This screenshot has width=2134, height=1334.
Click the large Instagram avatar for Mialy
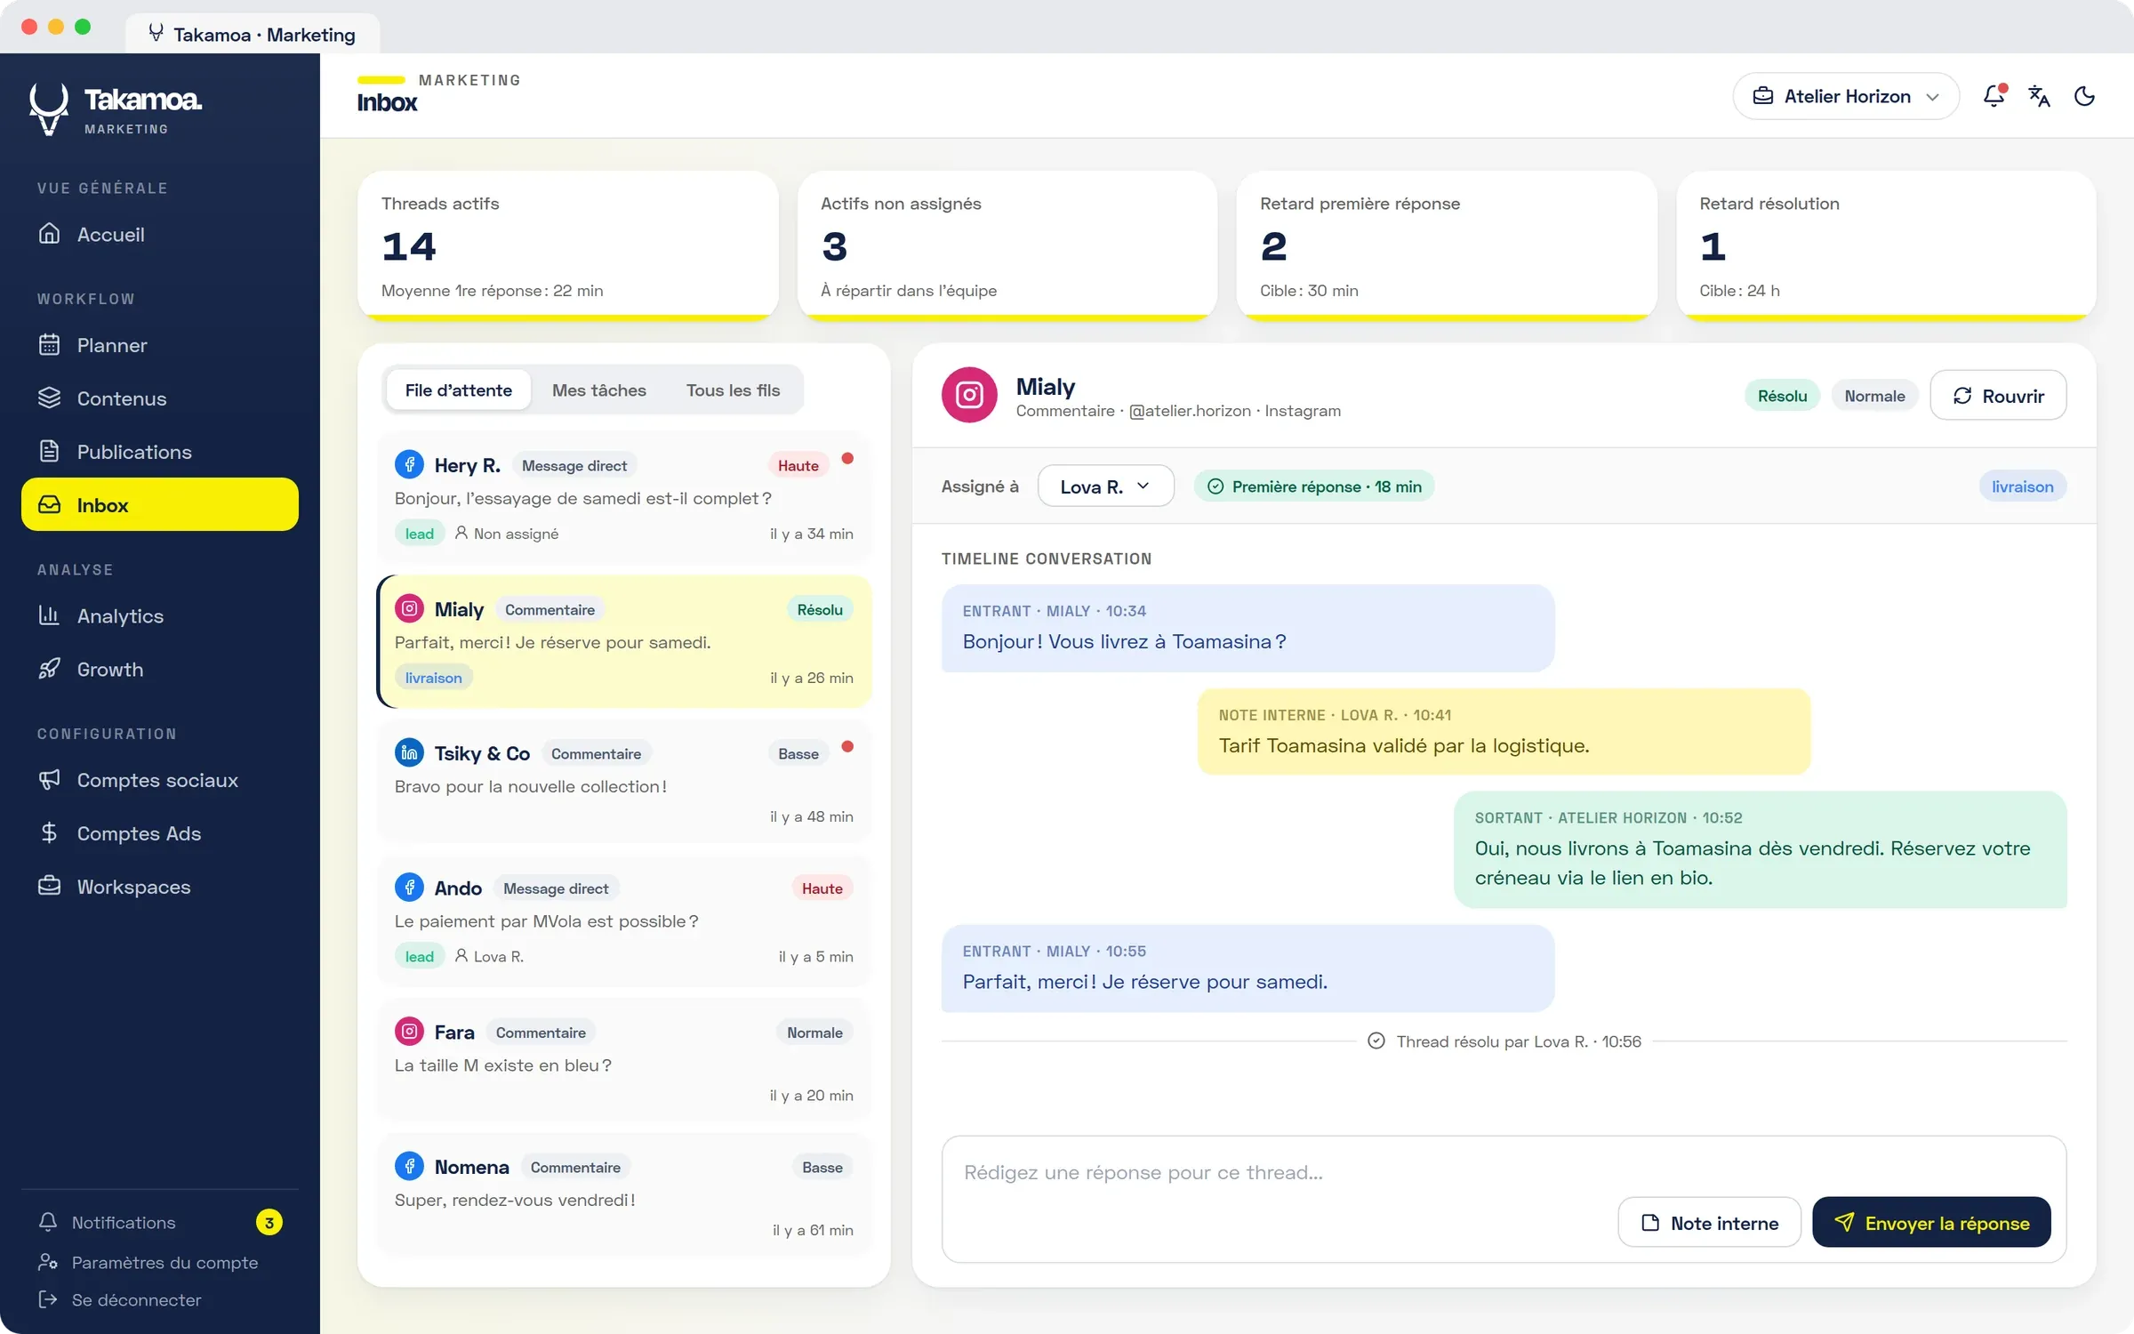pos(969,395)
